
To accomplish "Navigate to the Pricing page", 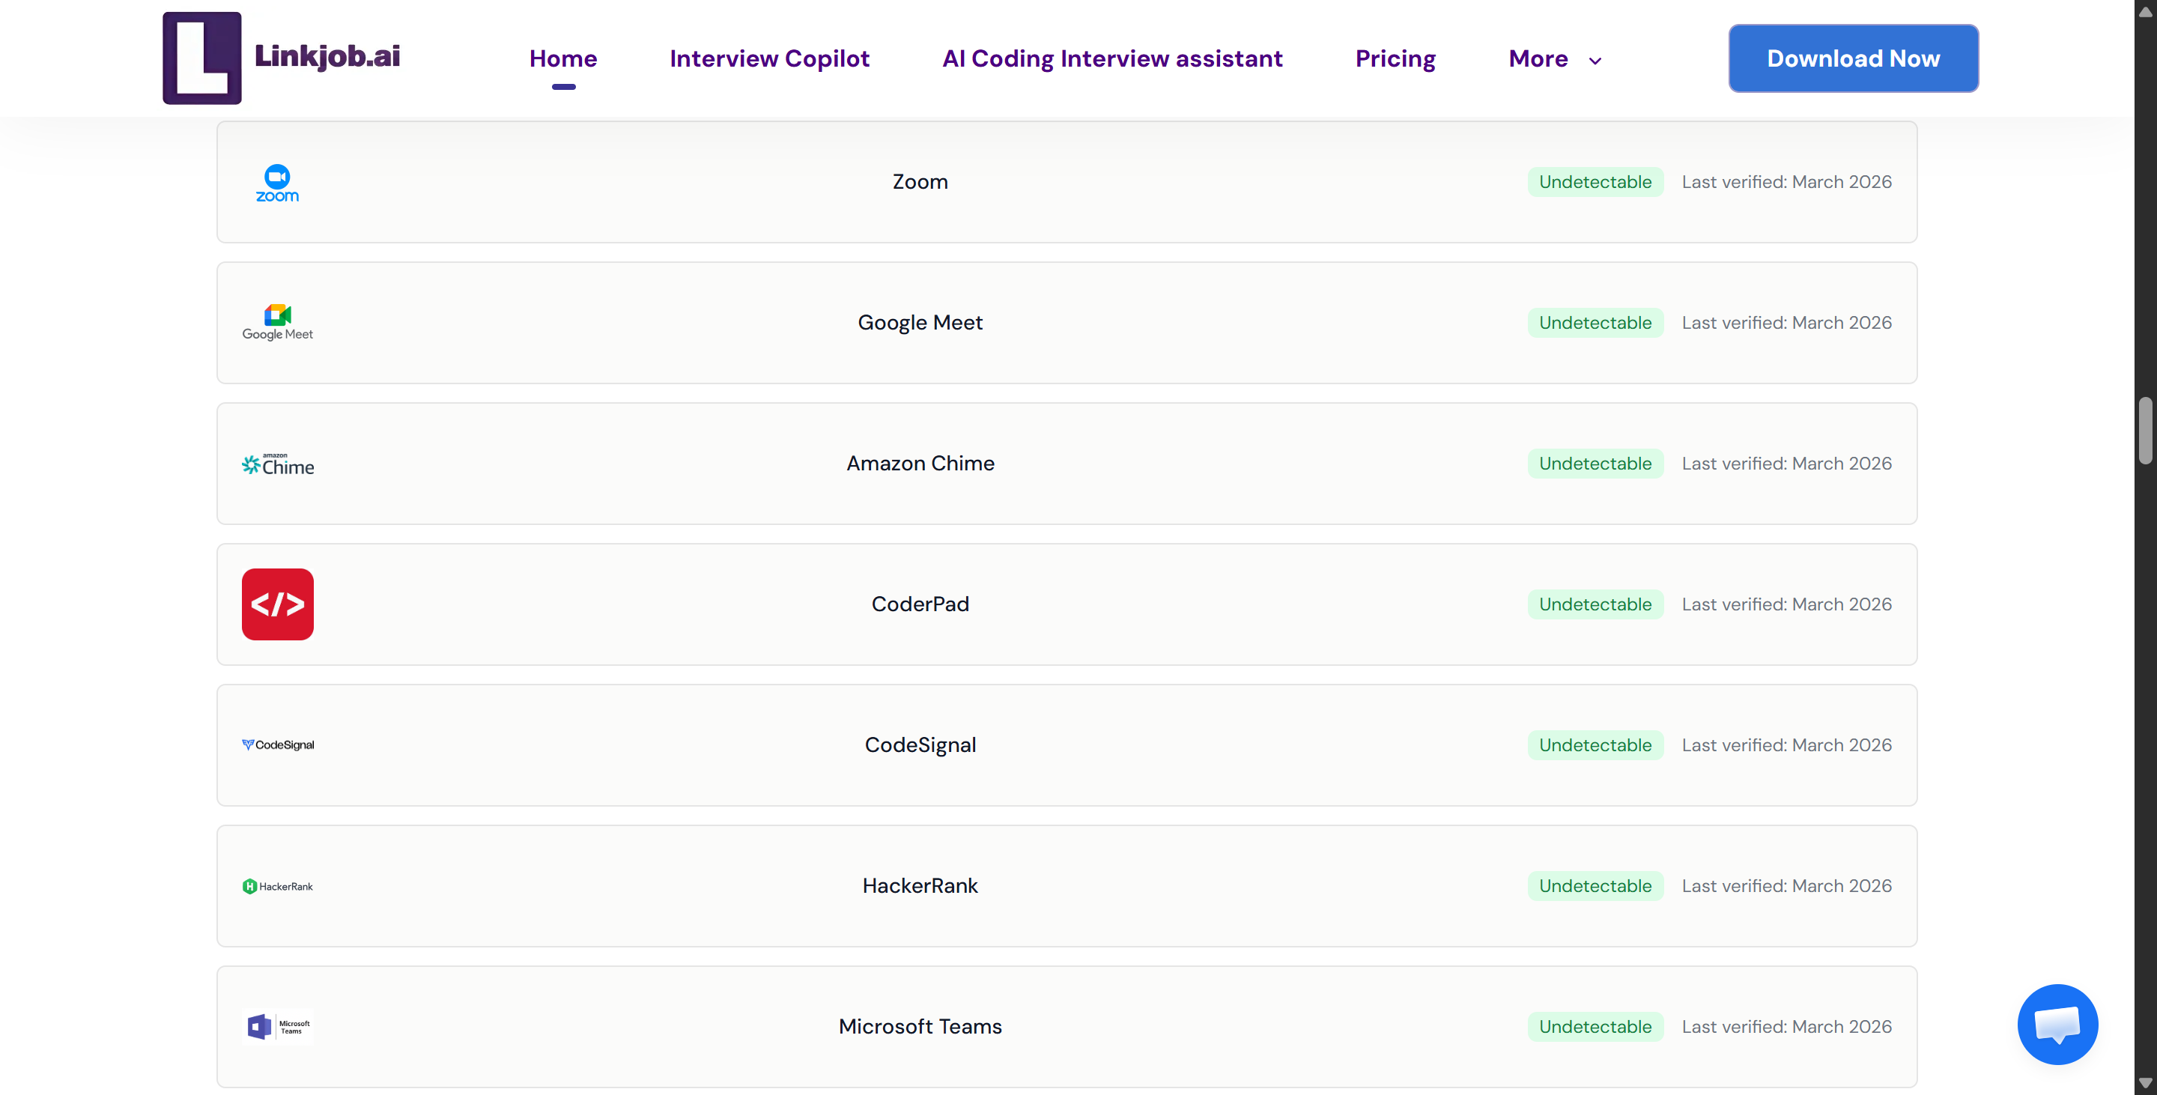I will 1395,58.
